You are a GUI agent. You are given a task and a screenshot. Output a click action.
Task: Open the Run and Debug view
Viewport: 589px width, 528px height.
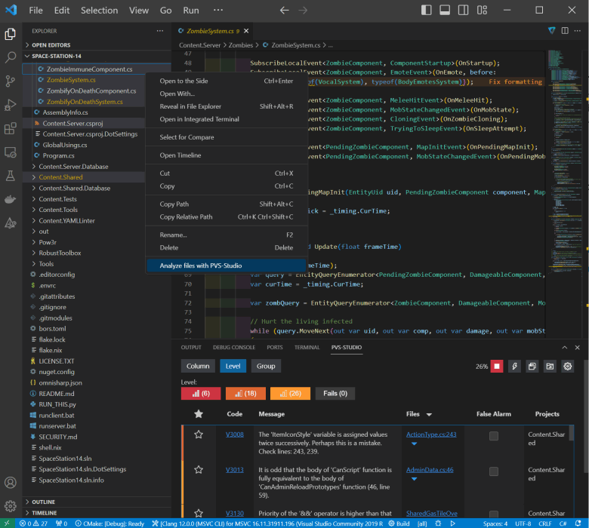point(11,105)
